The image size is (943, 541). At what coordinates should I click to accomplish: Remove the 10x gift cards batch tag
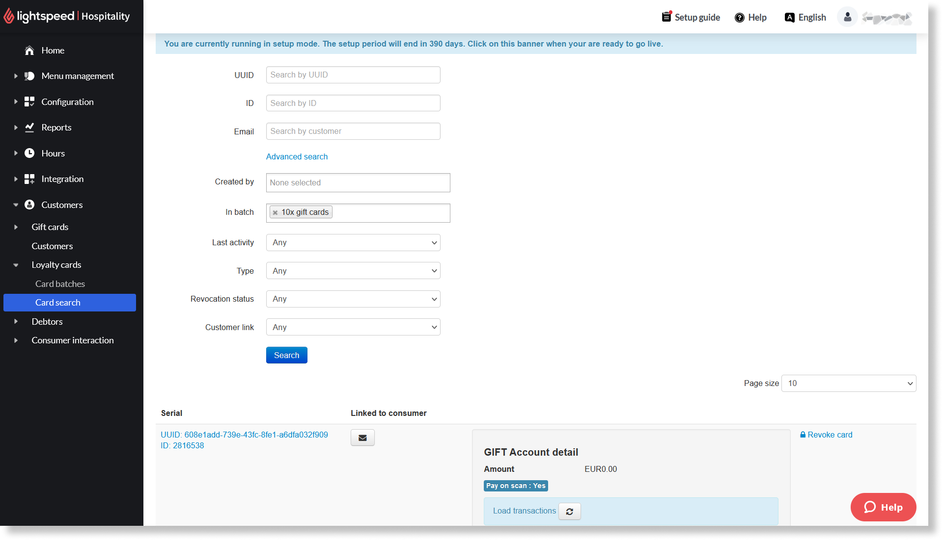pyautogui.click(x=275, y=212)
